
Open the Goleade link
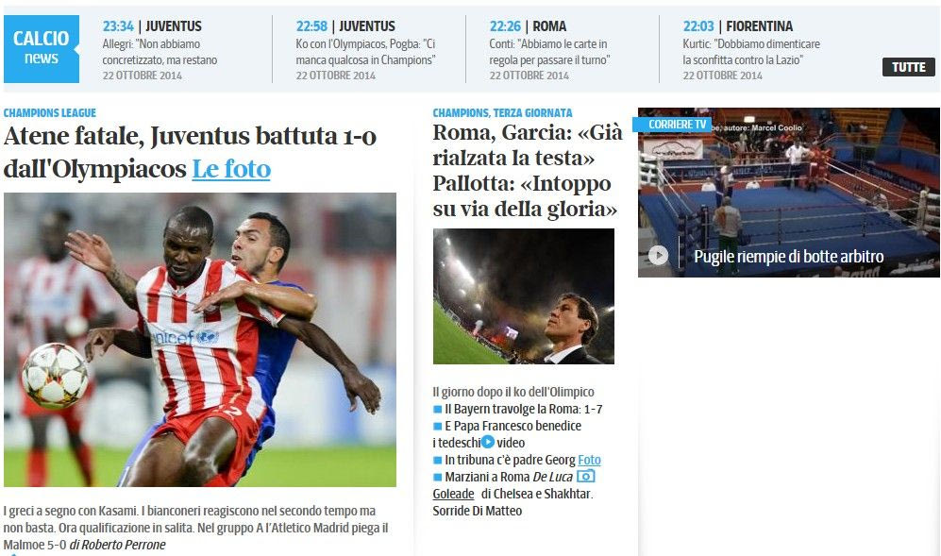click(x=453, y=494)
